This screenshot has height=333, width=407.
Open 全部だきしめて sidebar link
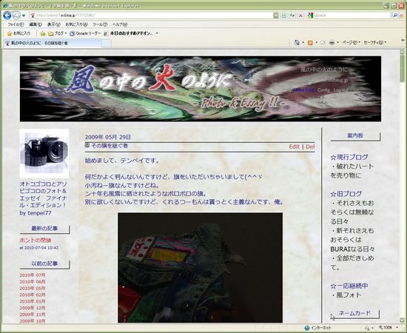(x=352, y=263)
